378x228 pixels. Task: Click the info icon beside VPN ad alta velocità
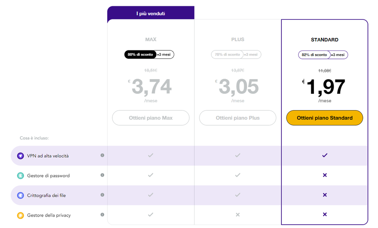(x=102, y=155)
